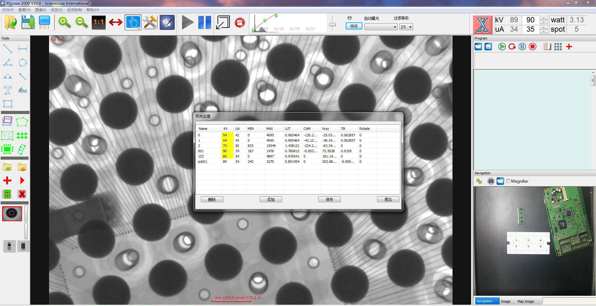Viewport: 596px width, 306px height.
Task: Select the angle measurement tool
Action: 7,63
